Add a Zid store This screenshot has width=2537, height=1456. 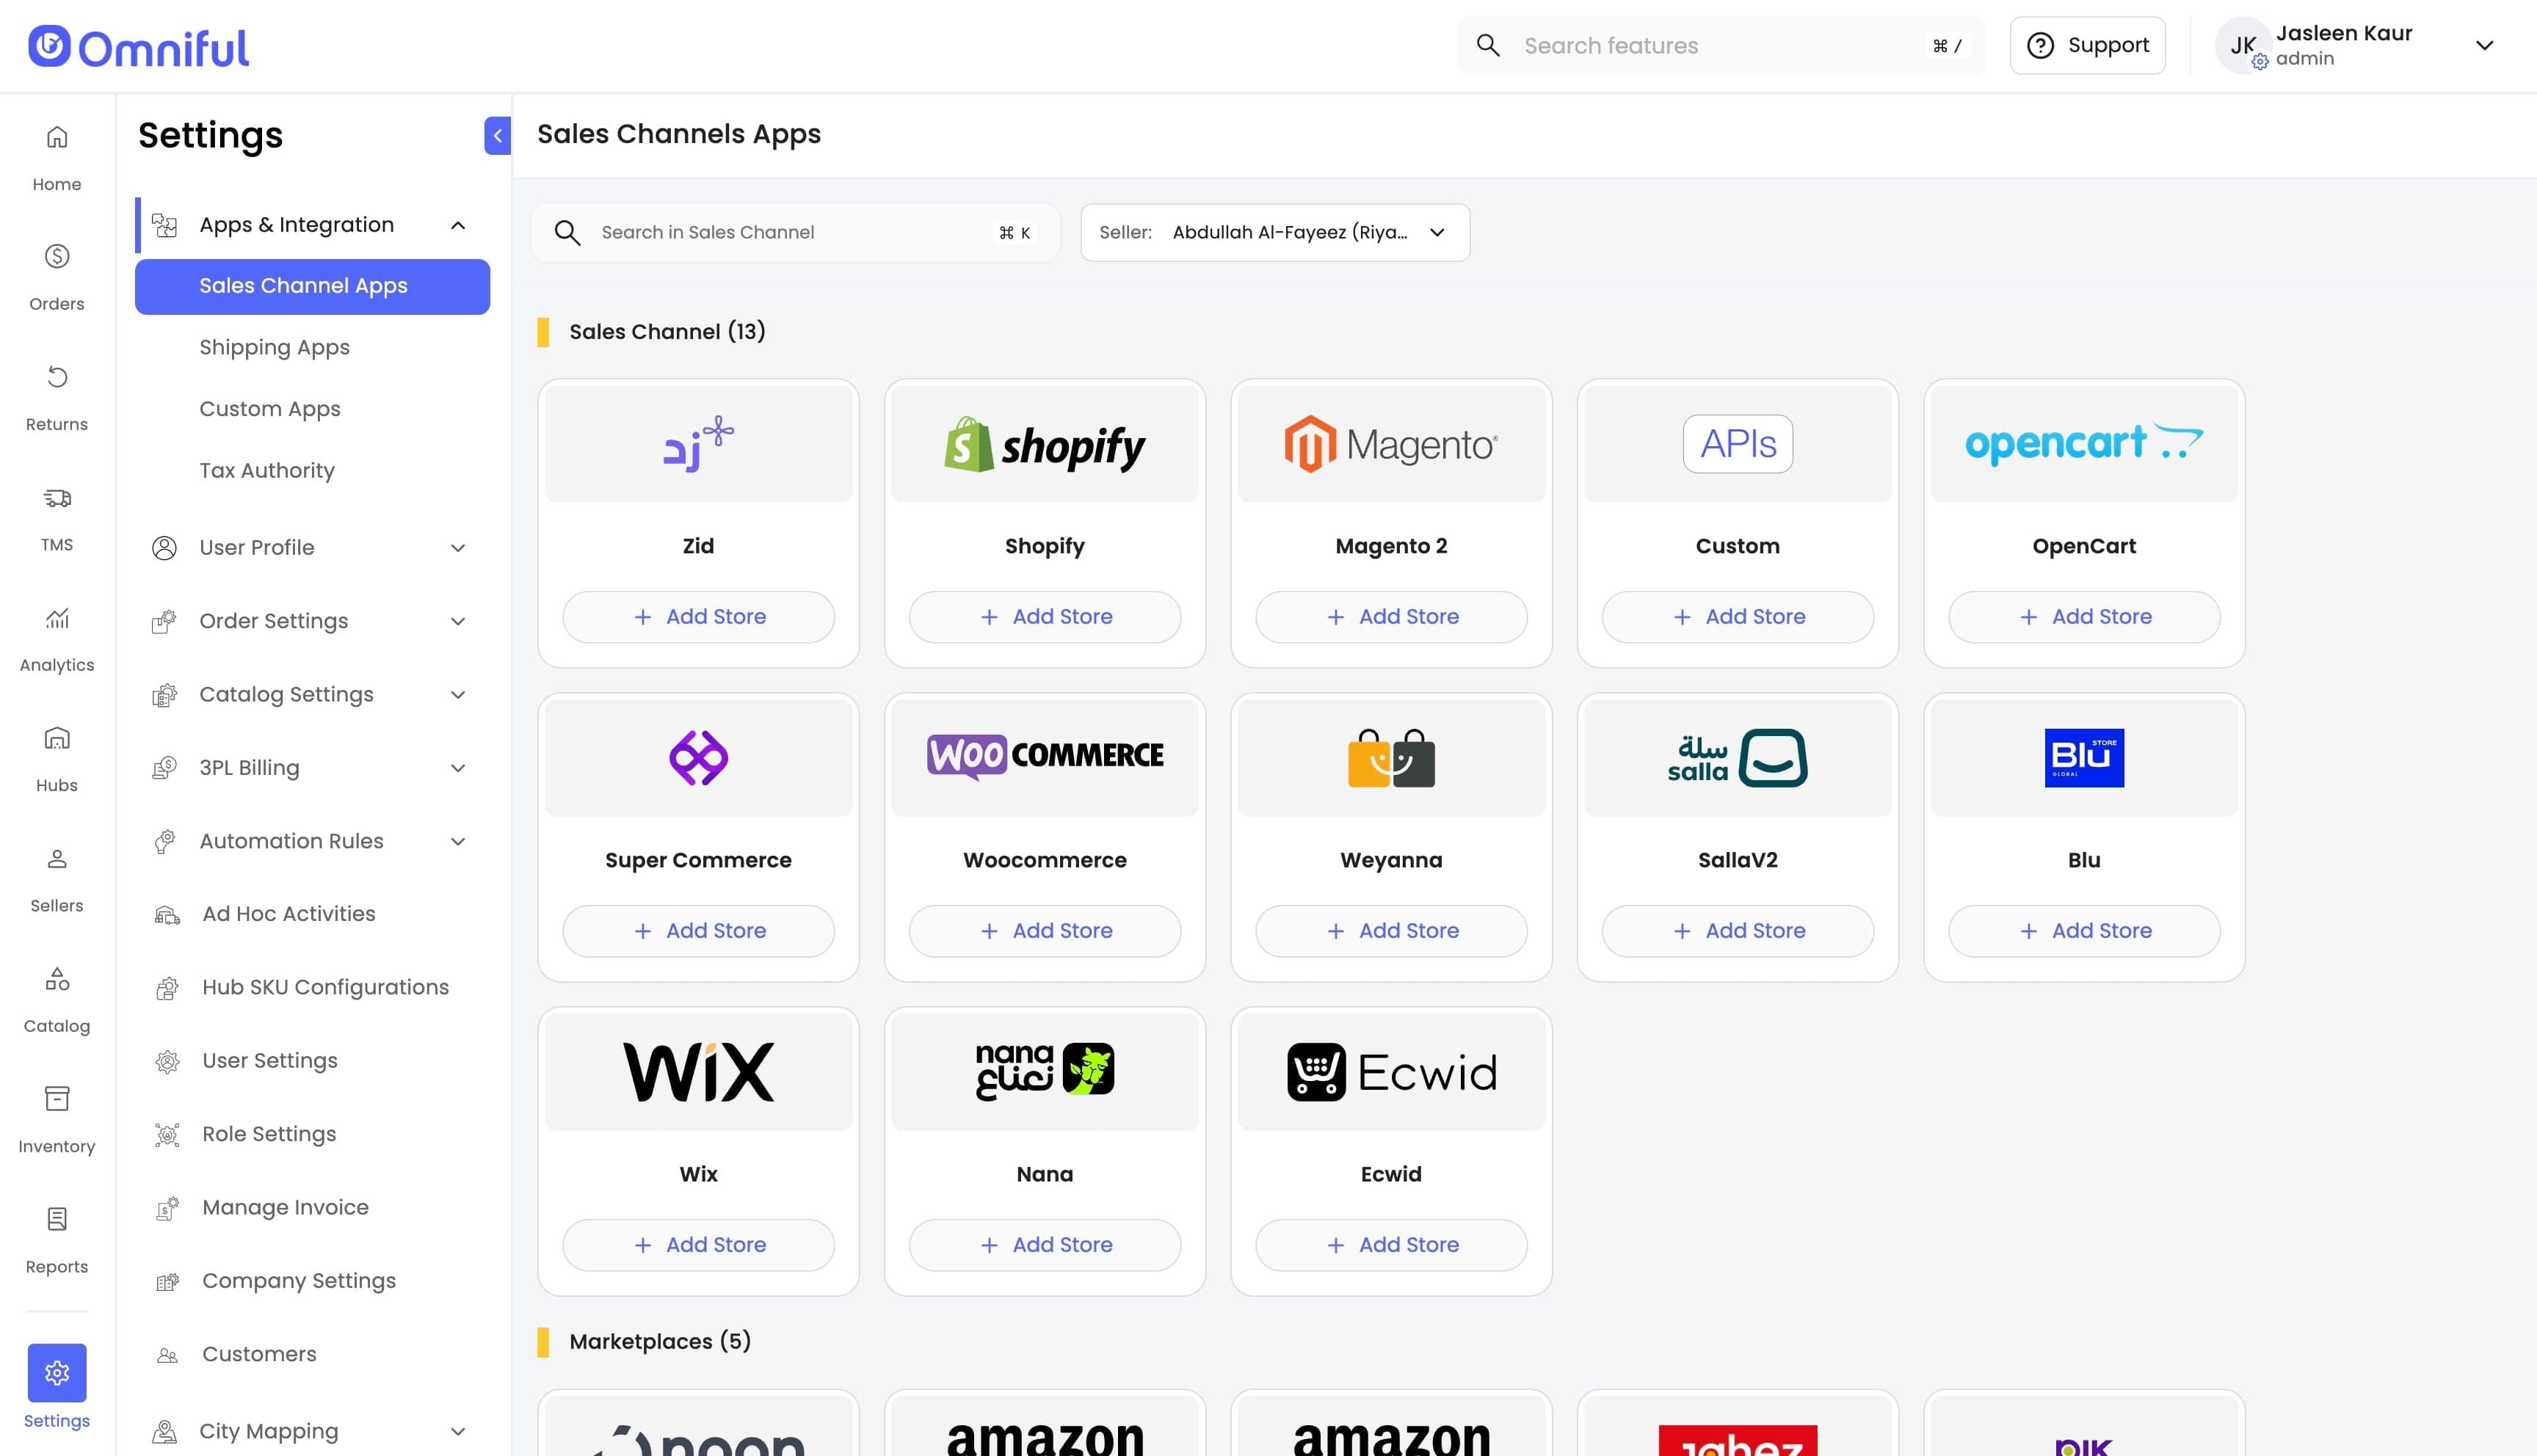point(698,617)
